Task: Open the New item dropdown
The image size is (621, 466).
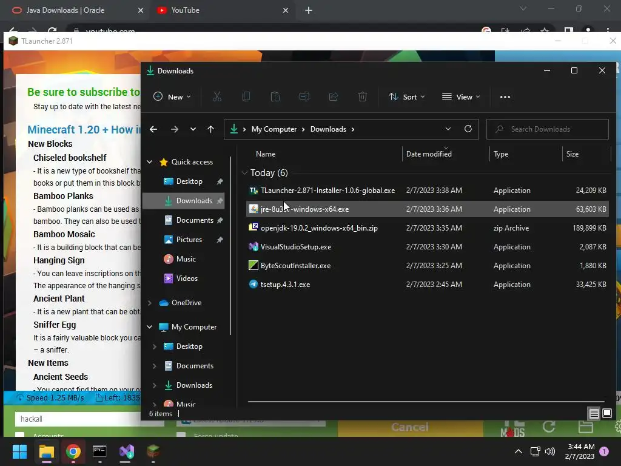Action: [x=172, y=96]
